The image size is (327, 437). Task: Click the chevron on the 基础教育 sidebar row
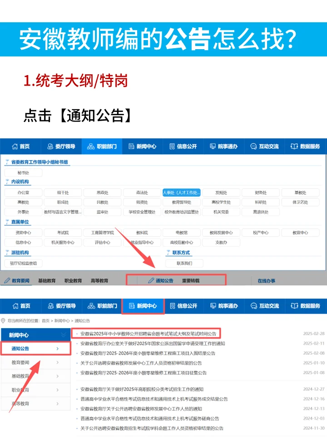tap(58, 376)
